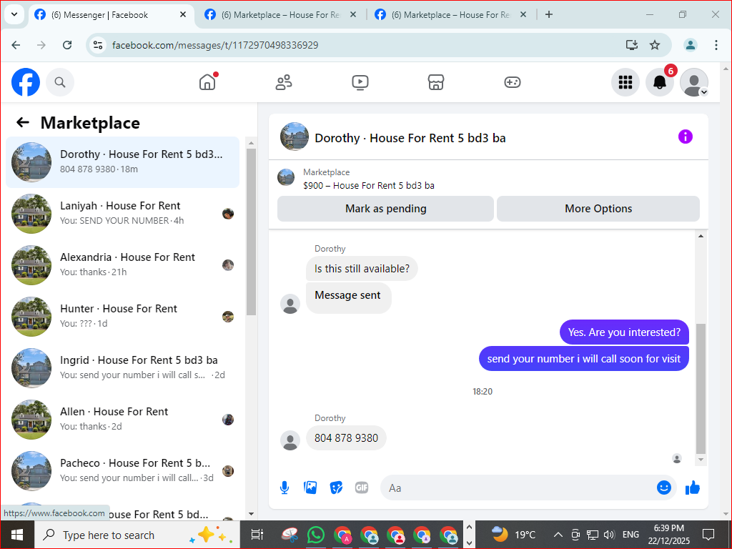This screenshot has height=549, width=732.
Task: Open the Dorothy House For Rent conversation
Action: (x=123, y=162)
